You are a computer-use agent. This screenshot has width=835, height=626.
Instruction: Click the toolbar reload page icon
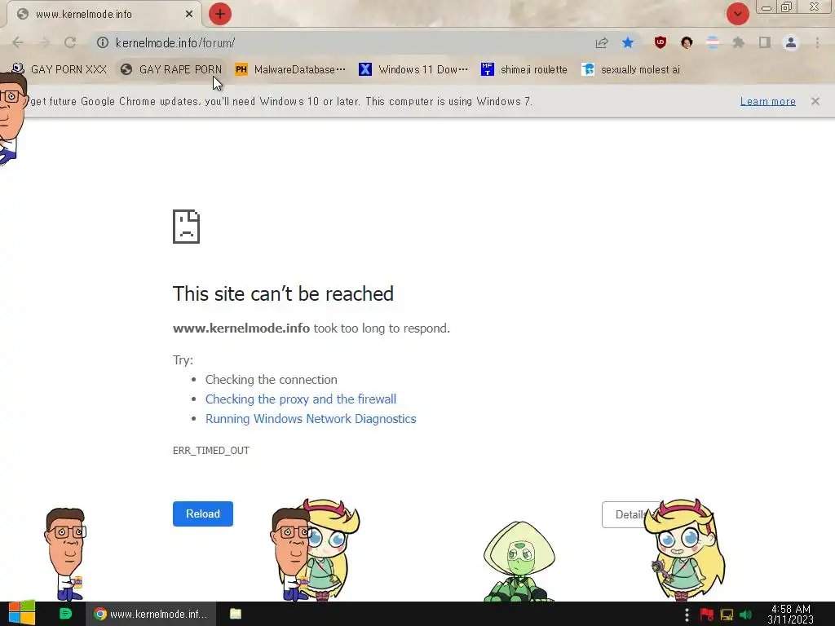pos(70,42)
